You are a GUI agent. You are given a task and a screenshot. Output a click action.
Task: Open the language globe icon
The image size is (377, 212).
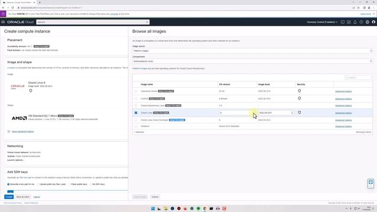click(x=368, y=22)
